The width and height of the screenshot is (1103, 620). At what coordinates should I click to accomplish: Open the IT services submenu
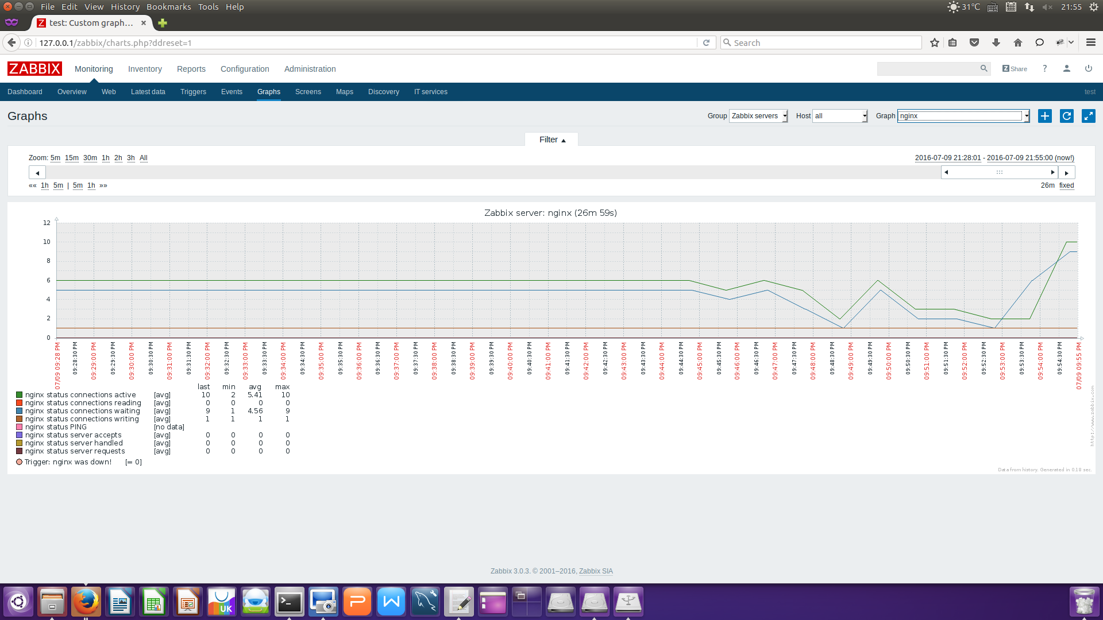tap(431, 92)
